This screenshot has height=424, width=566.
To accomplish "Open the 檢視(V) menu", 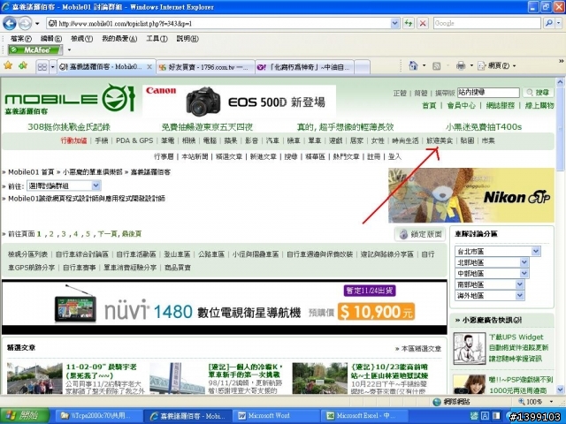I will (x=82, y=39).
